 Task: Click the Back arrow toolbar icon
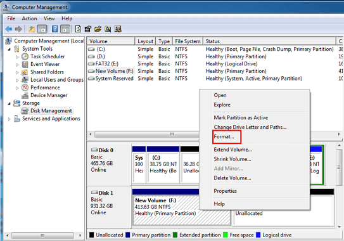[9, 29]
